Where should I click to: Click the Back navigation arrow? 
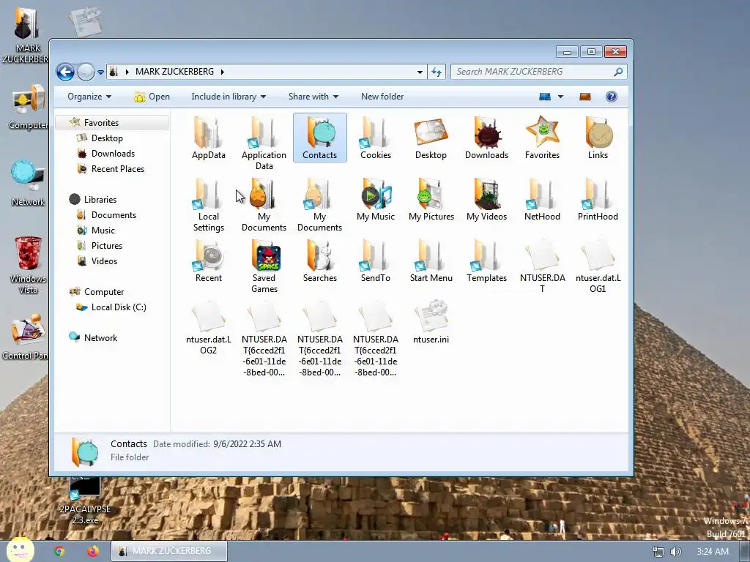tap(65, 72)
